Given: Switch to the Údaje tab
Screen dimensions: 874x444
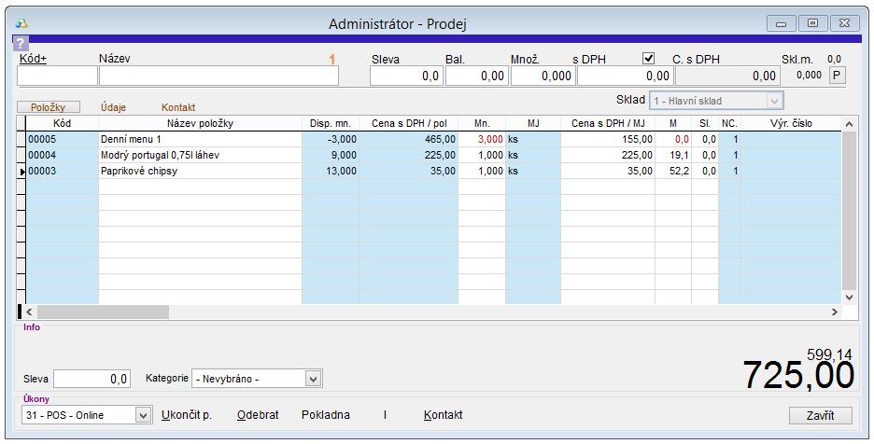Looking at the screenshot, I should tap(113, 108).
